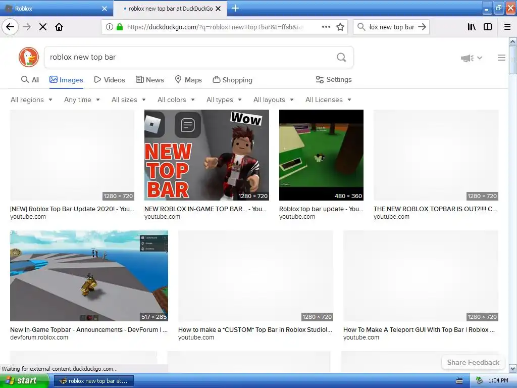Open a new browser tab
Viewport: 517px width, 388px height.
[x=235, y=8]
